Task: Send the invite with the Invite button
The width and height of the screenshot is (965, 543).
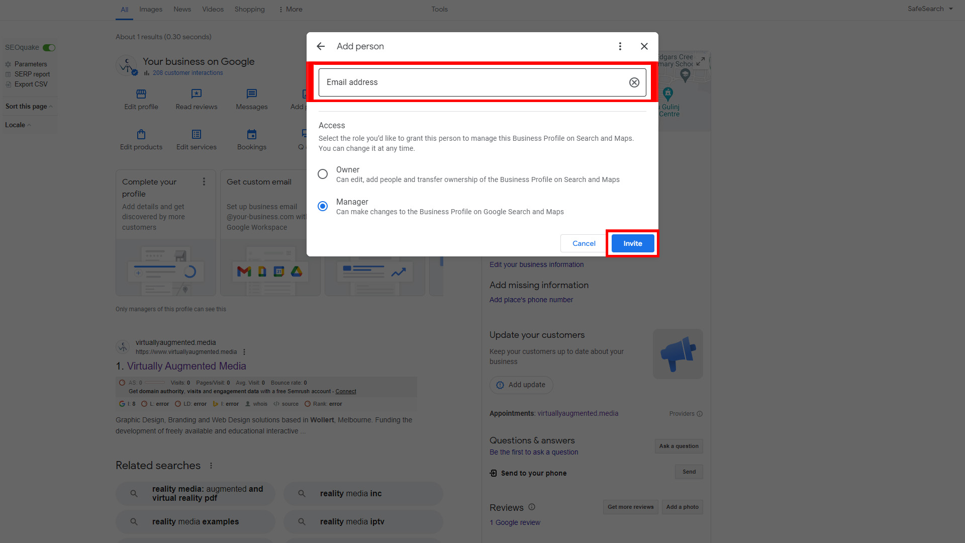Action: click(x=633, y=243)
